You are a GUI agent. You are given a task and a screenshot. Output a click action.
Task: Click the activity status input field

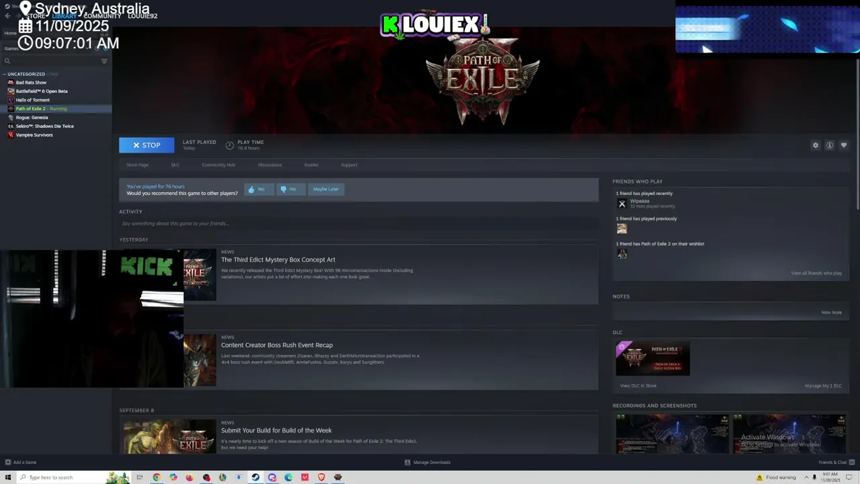(x=358, y=223)
